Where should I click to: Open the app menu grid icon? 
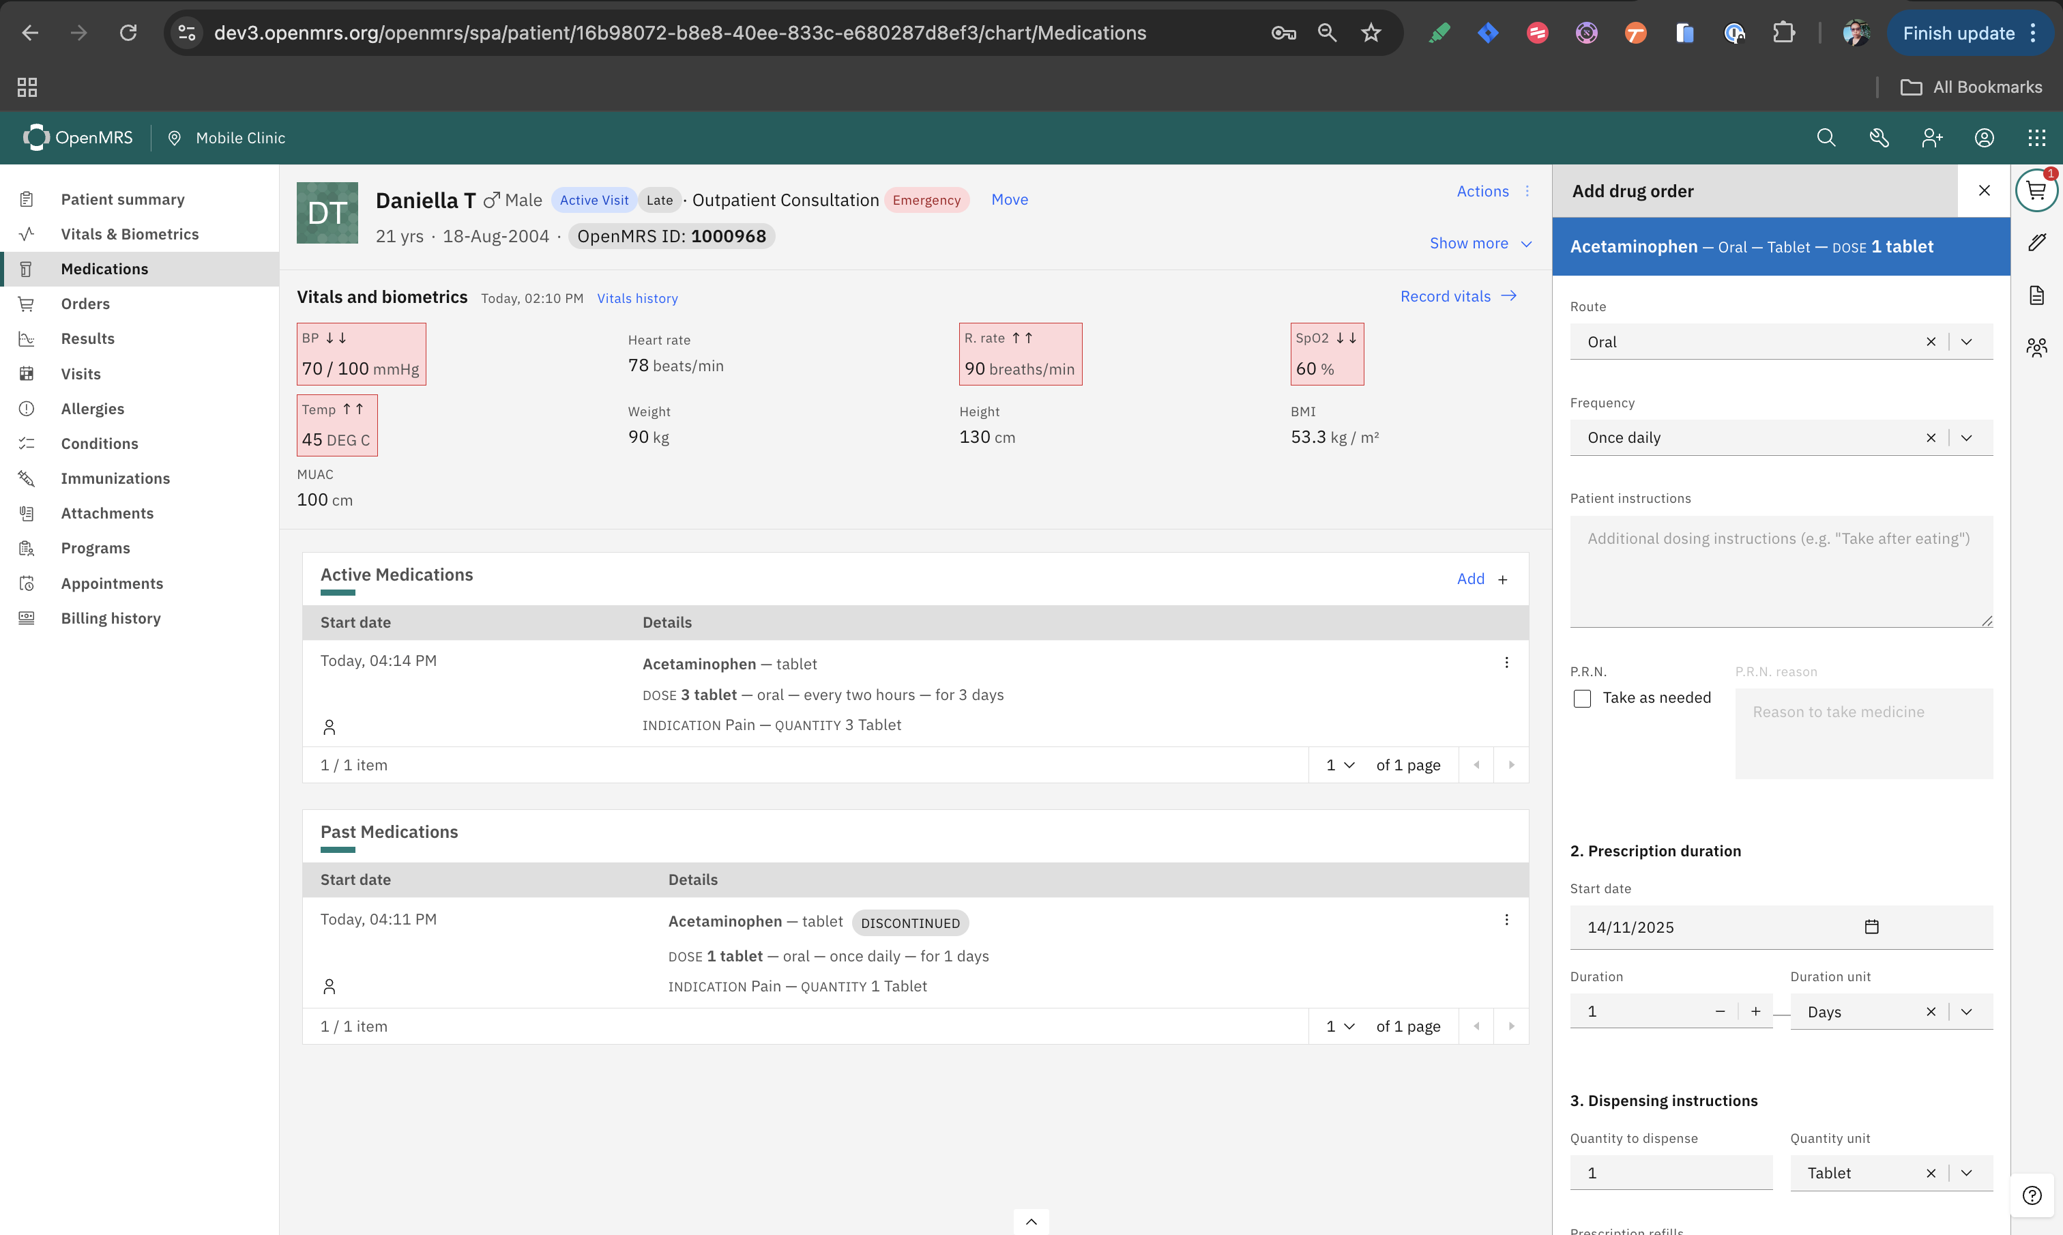coord(2036,138)
